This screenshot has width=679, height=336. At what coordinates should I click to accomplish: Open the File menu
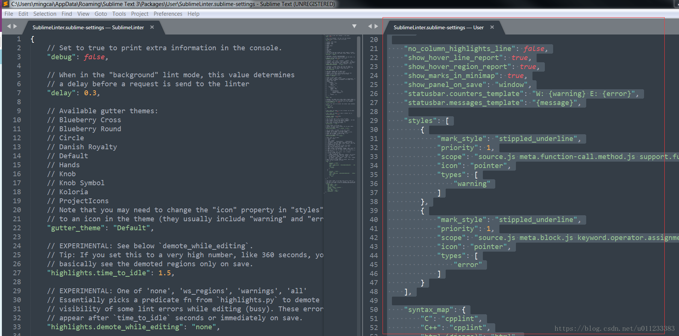9,14
